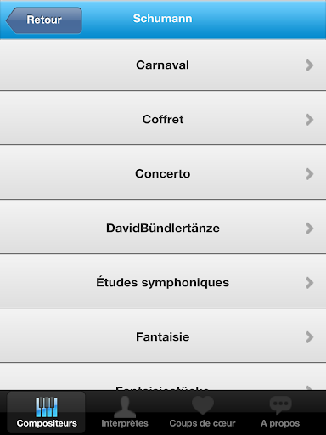Open the DavidBündlertänze work entry
Screen dimensions: 326x435
click(x=163, y=229)
